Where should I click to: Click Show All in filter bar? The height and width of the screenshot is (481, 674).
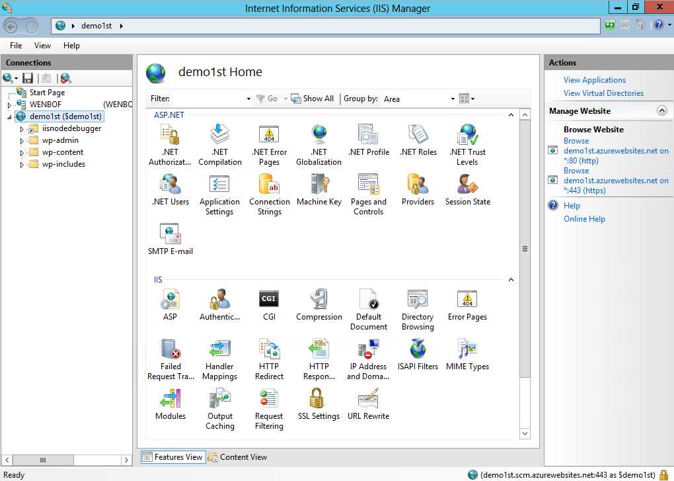pos(313,99)
